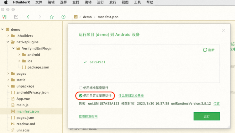Image resolution: width=235 pixels, height=133 pixels.
Task: Open the 跳转 menu
Action: pos(88,2)
